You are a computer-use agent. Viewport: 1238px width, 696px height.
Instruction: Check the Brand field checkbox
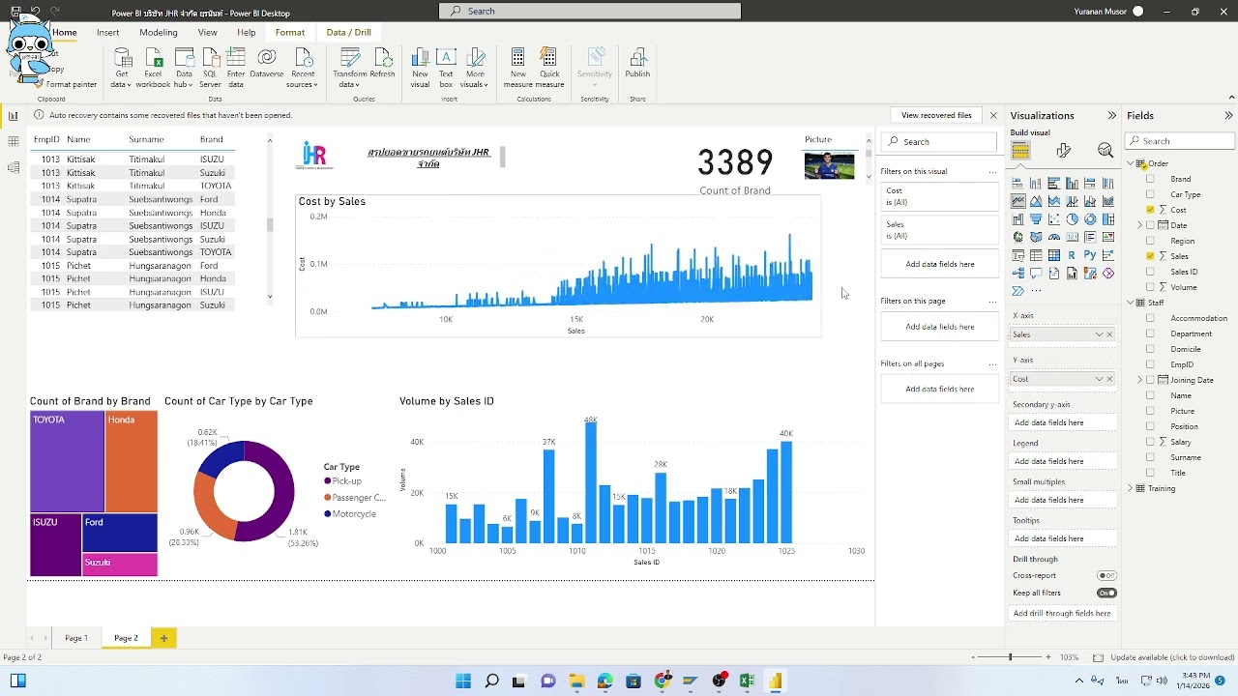pos(1150,179)
